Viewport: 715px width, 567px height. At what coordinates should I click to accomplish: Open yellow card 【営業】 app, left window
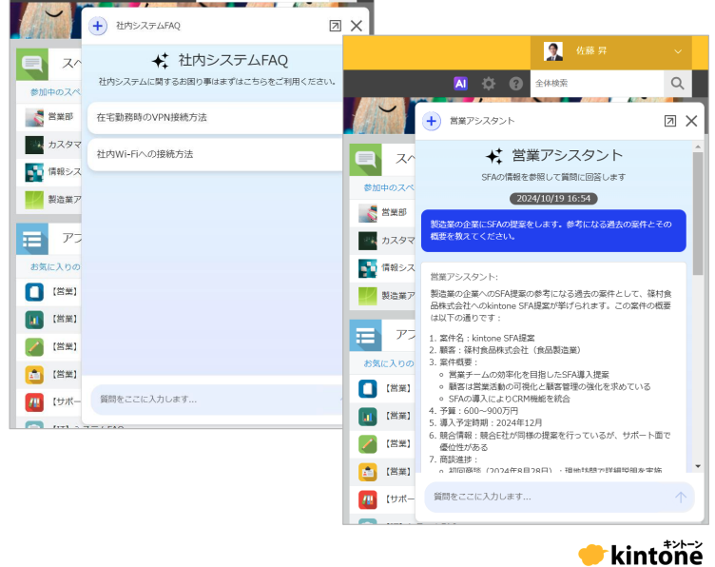(x=34, y=375)
